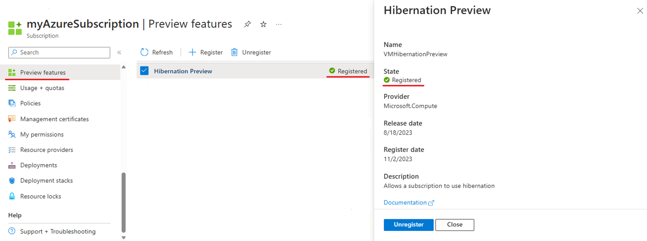
Task: Collapse the sidebar with double chevron
Action: (x=119, y=52)
